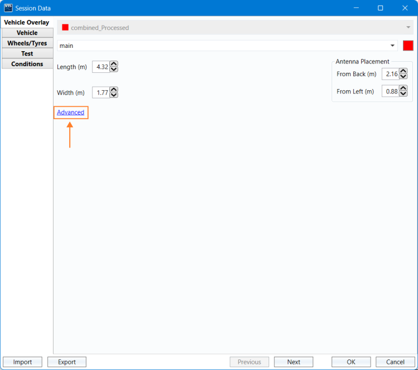The width and height of the screenshot is (418, 370).
Task: Decrease Width value with down arrow
Action: click(114, 95)
